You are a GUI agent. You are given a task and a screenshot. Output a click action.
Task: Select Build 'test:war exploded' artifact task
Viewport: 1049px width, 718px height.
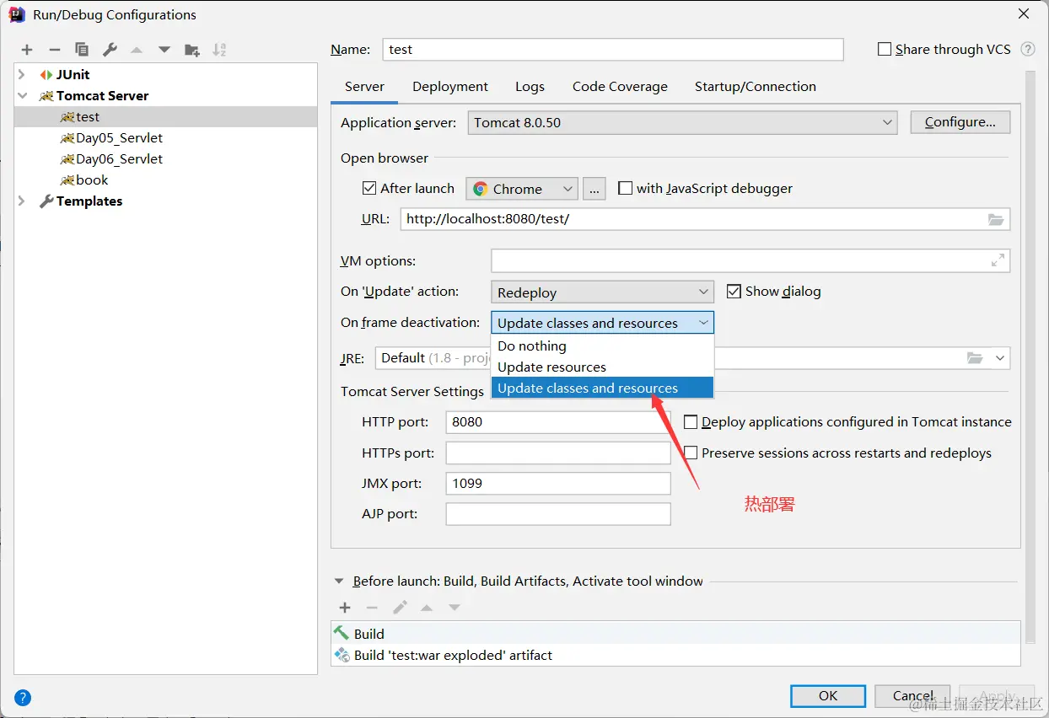click(x=675, y=655)
